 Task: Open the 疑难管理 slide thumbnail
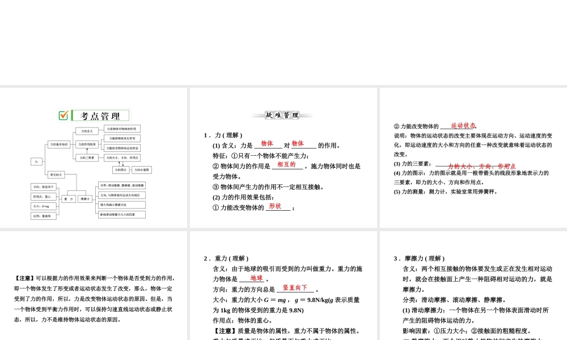point(283,158)
